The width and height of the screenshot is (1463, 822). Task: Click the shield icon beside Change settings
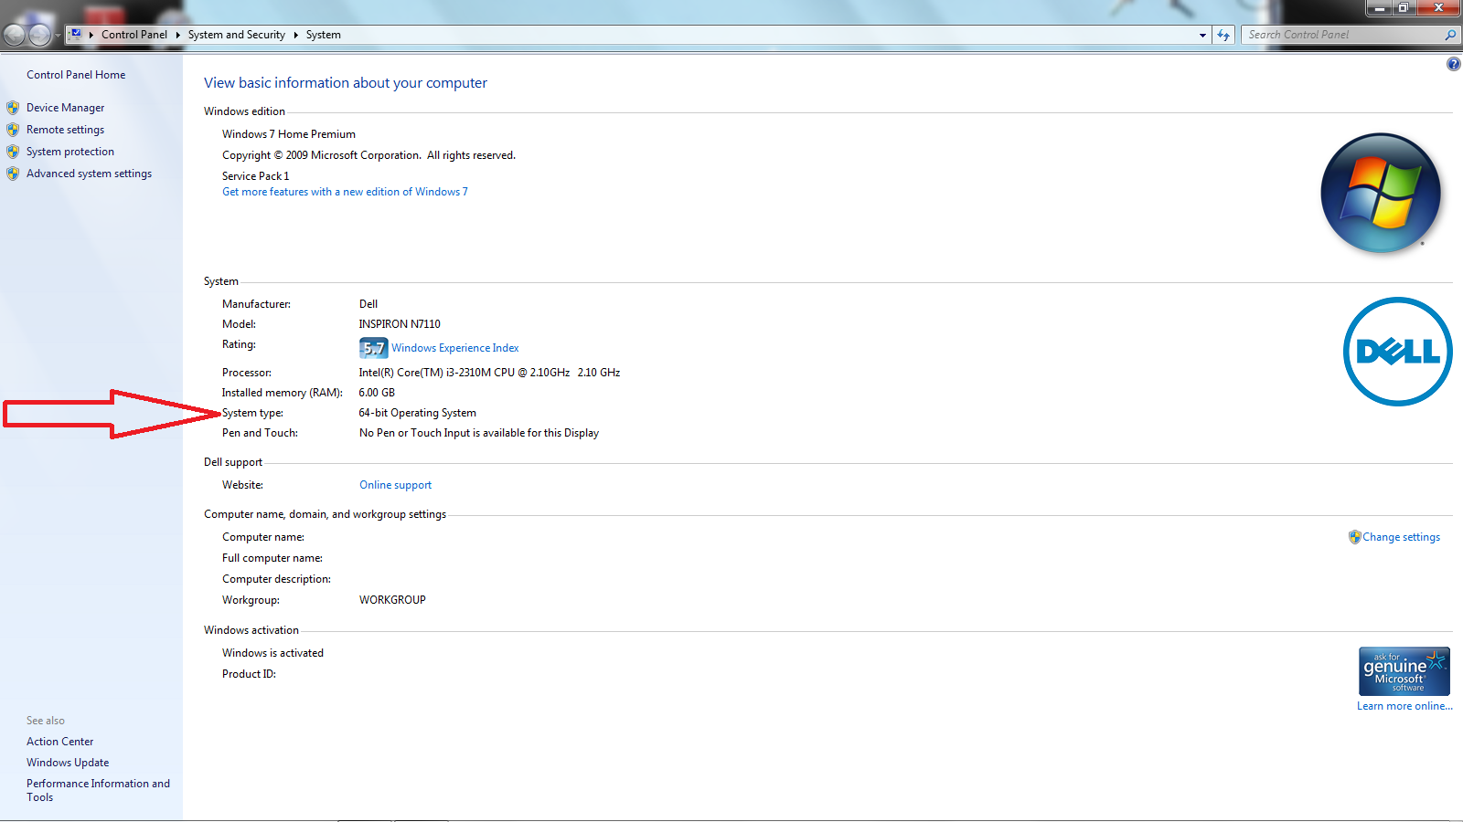pos(1354,537)
